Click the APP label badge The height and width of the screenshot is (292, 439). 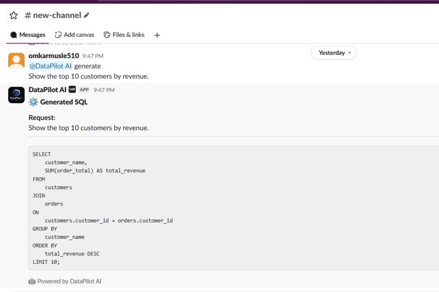pyautogui.click(x=84, y=90)
